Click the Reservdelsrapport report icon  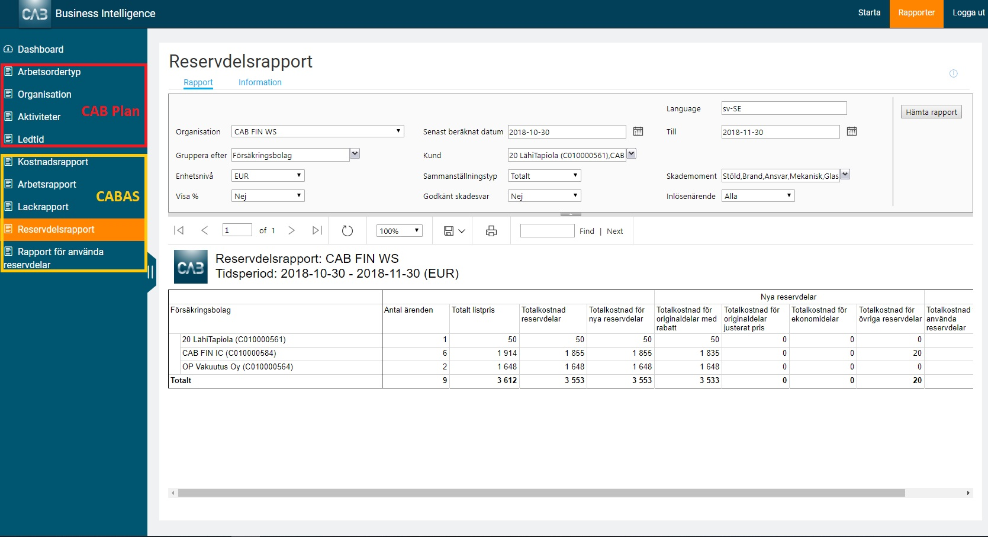[8, 229]
